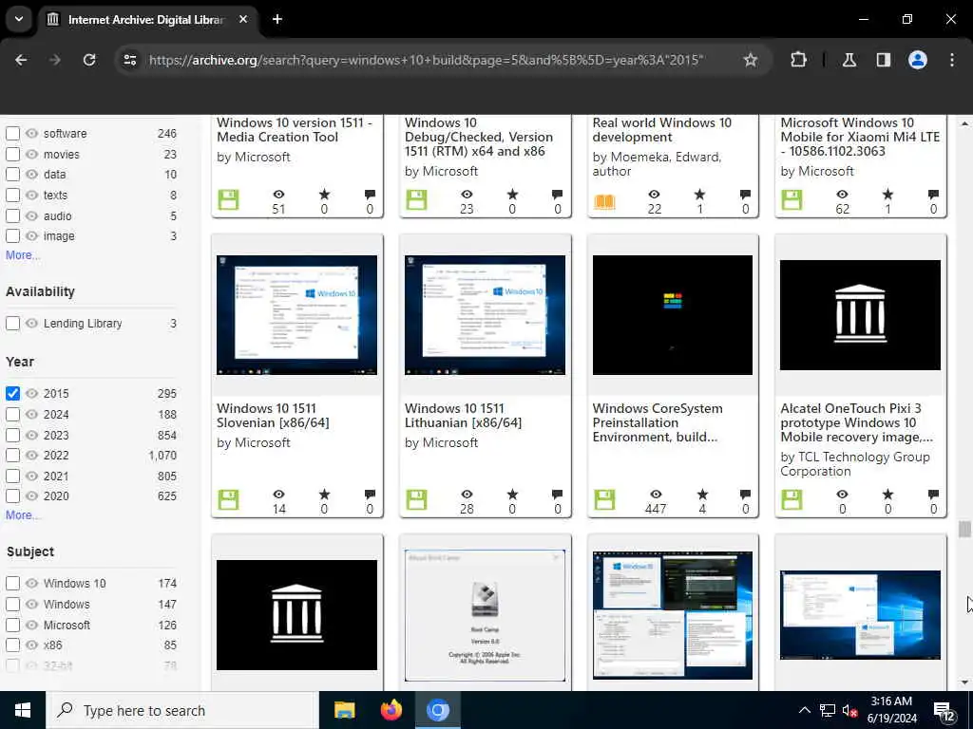The image size is (973, 729).
Task: Click the software icon on Lithuanian card
Action: coord(416,499)
